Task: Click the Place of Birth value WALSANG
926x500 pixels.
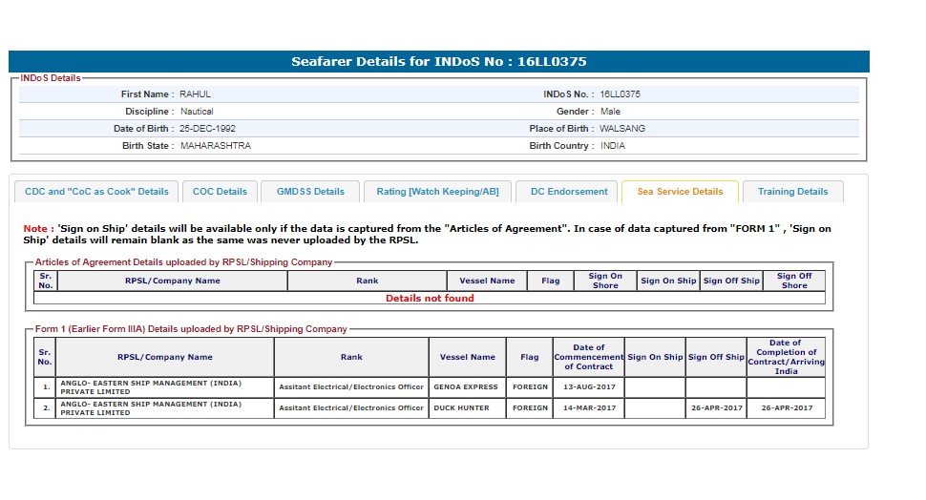Action: pyautogui.click(x=622, y=129)
